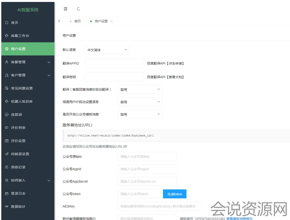Click the 数据统计 chart icon
Viewport: 290px width, 220px height.
[x=6, y=206]
